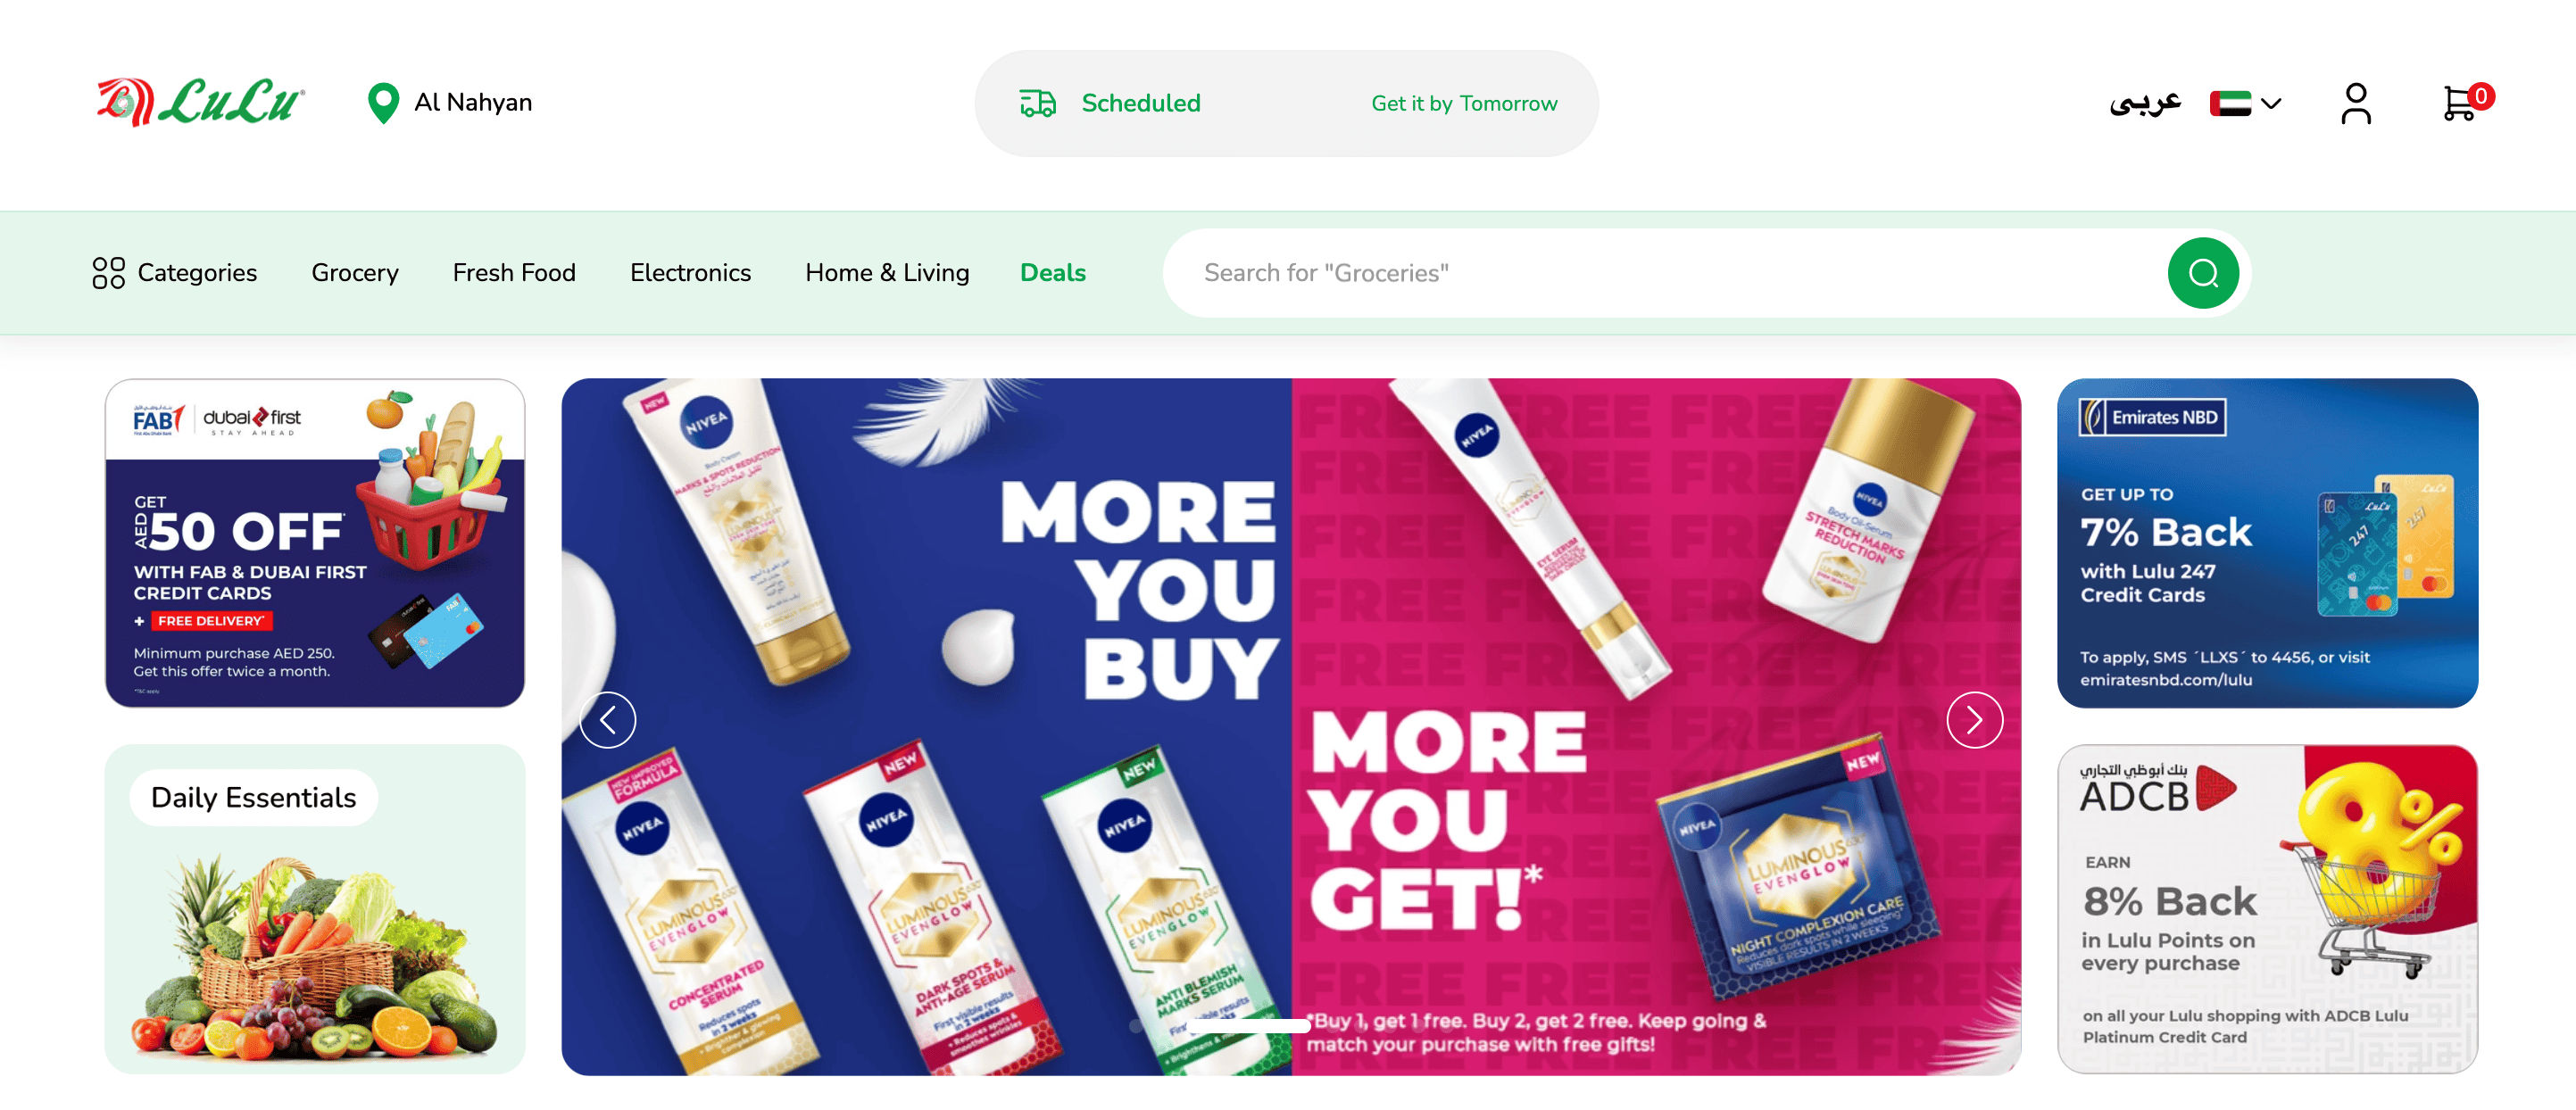The image size is (2576, 1110).
Task: Switch language to Arabic
Action: (2145, 102)
